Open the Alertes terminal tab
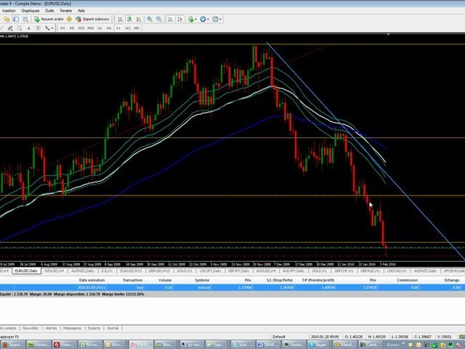The height and width of the screenshot is (349, 465). (x=52, y=328)
